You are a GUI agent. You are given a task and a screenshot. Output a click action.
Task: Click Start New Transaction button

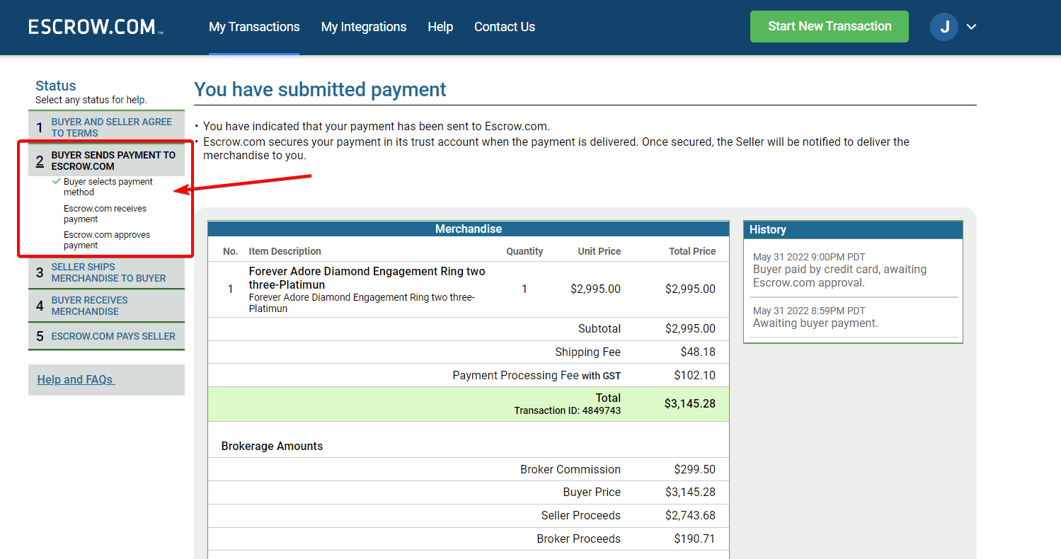[x=830, y=26]
